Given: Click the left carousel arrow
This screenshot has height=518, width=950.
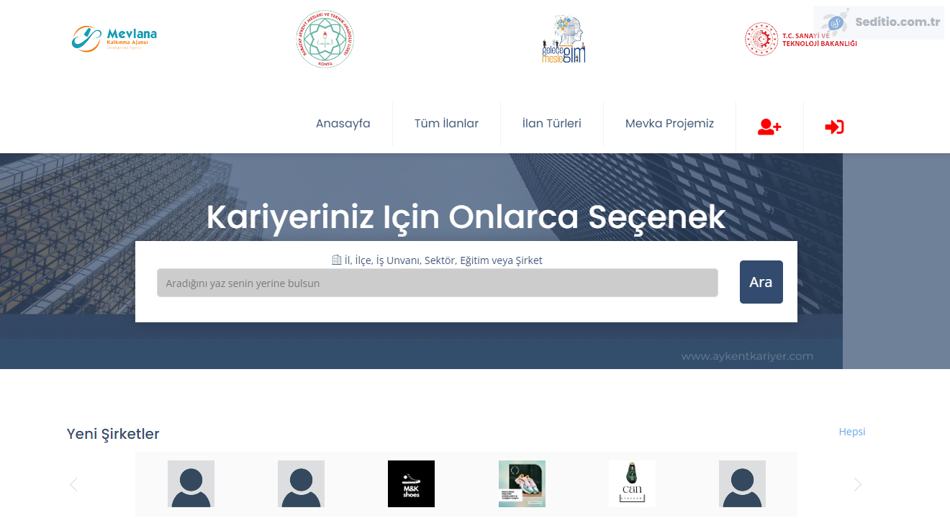Looking at the screenshot, I should click(73, 484).
